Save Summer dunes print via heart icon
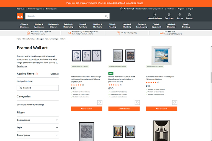 175,103
